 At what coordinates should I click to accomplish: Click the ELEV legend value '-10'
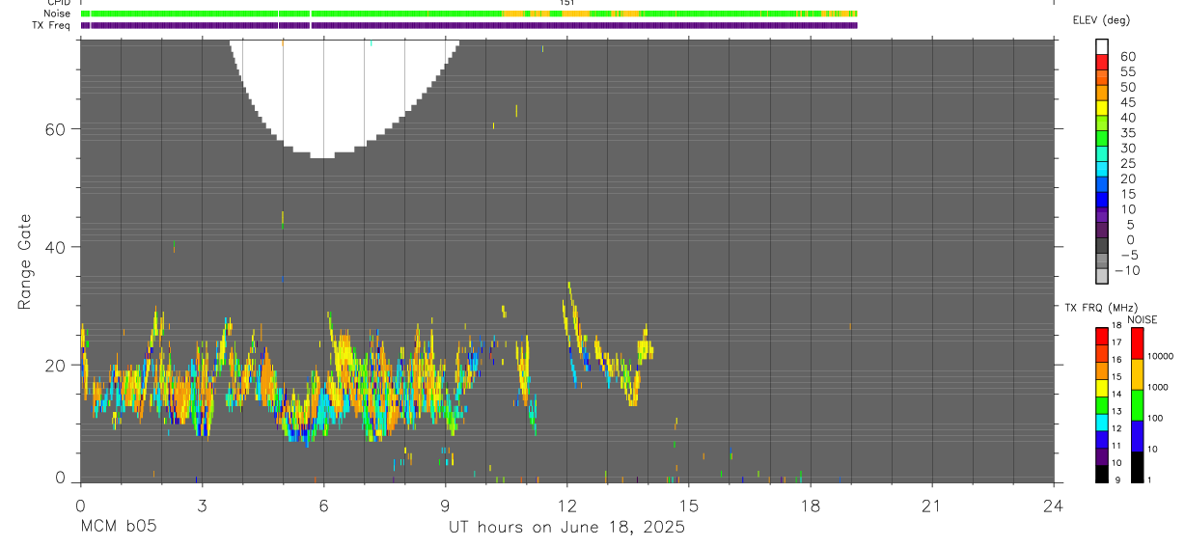pyautogui.click(x=1126, y=270)
